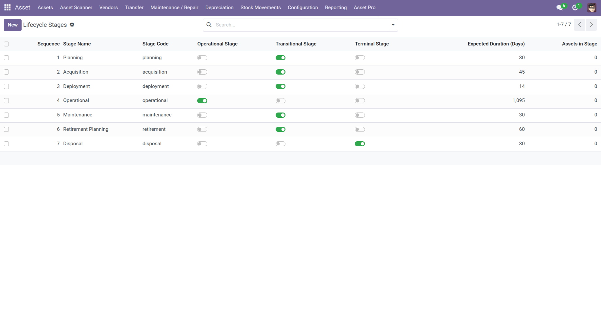Click the 14 days duration value
This screenshot has height=313, width=601.
coord(522,86)
